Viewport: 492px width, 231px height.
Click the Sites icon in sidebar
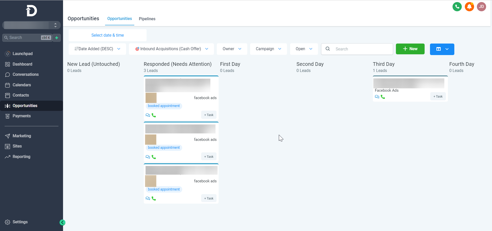coord(7,146)
